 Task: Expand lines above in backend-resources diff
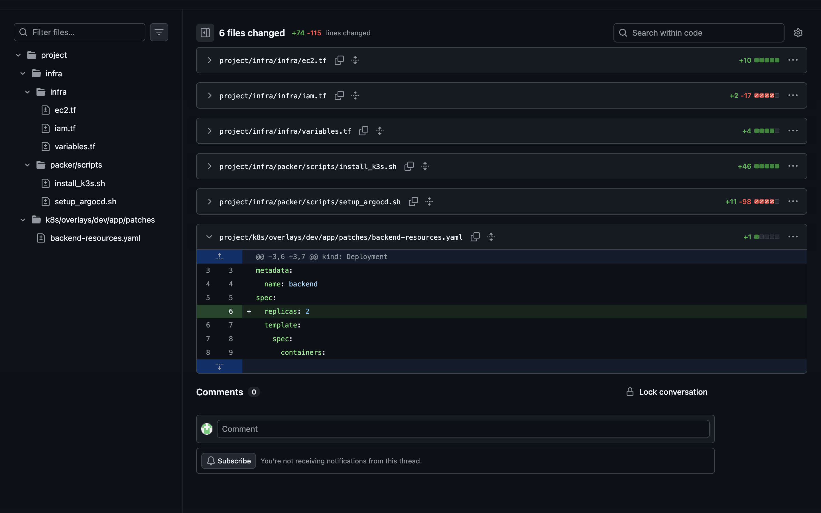[x=219, y=256]
